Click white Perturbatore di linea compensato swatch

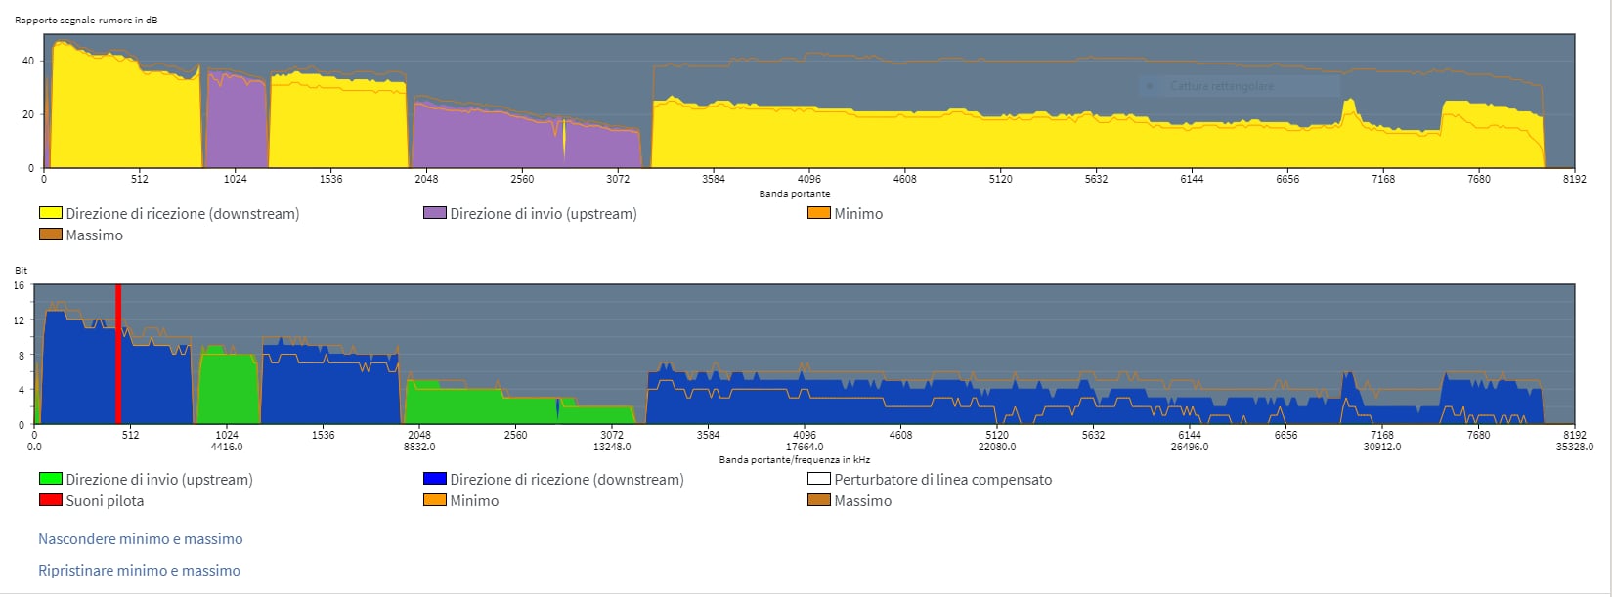pos(818,479)
